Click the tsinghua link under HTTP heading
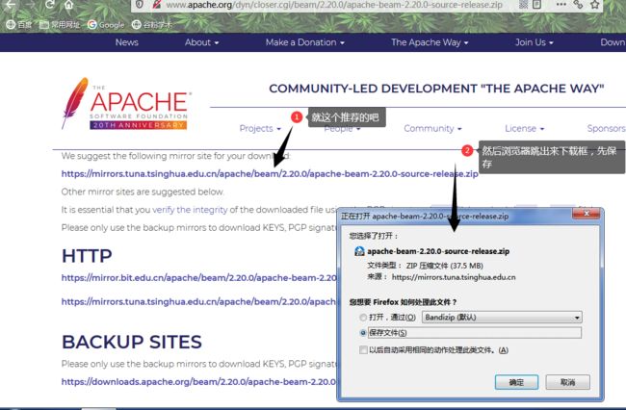Screen dimensions: 626x410 (x=198, y=302)
